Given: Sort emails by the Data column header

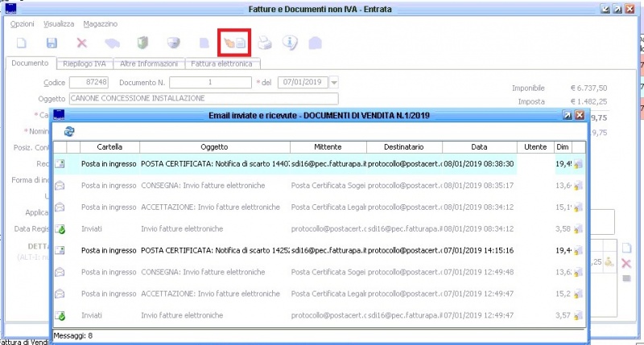Looking at the screenshot, I should (x=480, y=147).
